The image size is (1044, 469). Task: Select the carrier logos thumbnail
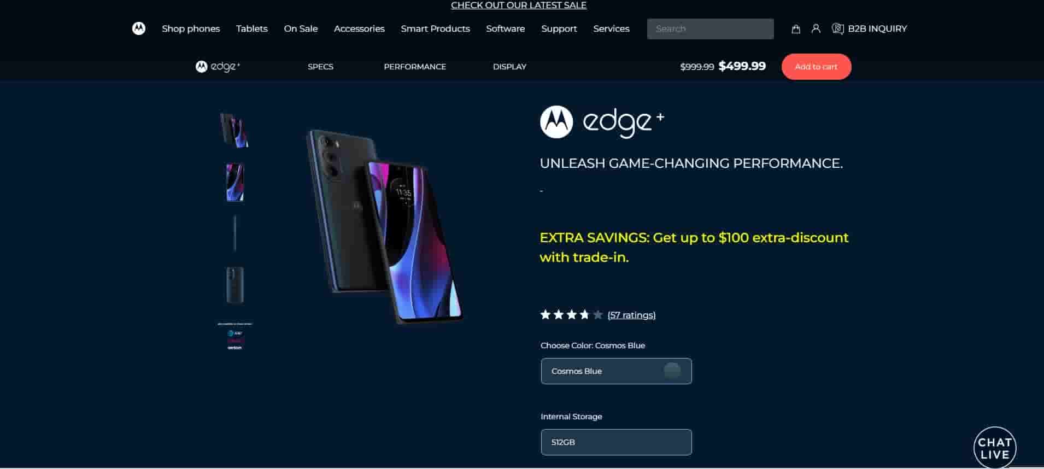tap(234, 336)
